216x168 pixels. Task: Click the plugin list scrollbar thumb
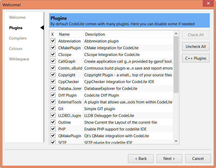click(x=176, y=65)
